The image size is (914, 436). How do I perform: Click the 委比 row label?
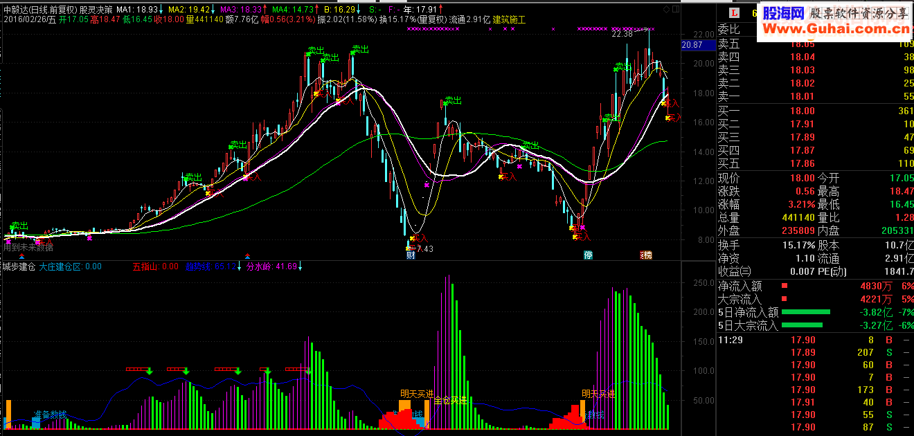tap(728, 29)
